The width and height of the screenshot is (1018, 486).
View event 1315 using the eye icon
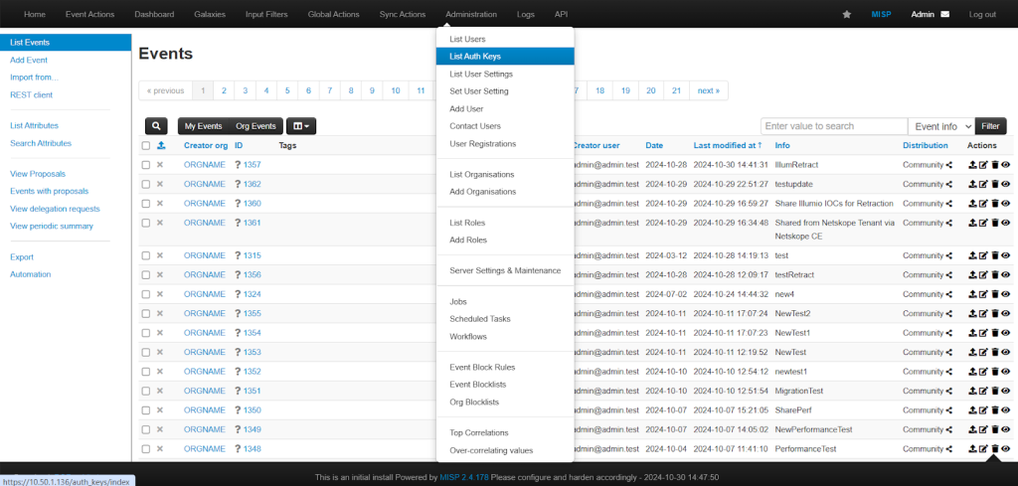click(1006, 255)
